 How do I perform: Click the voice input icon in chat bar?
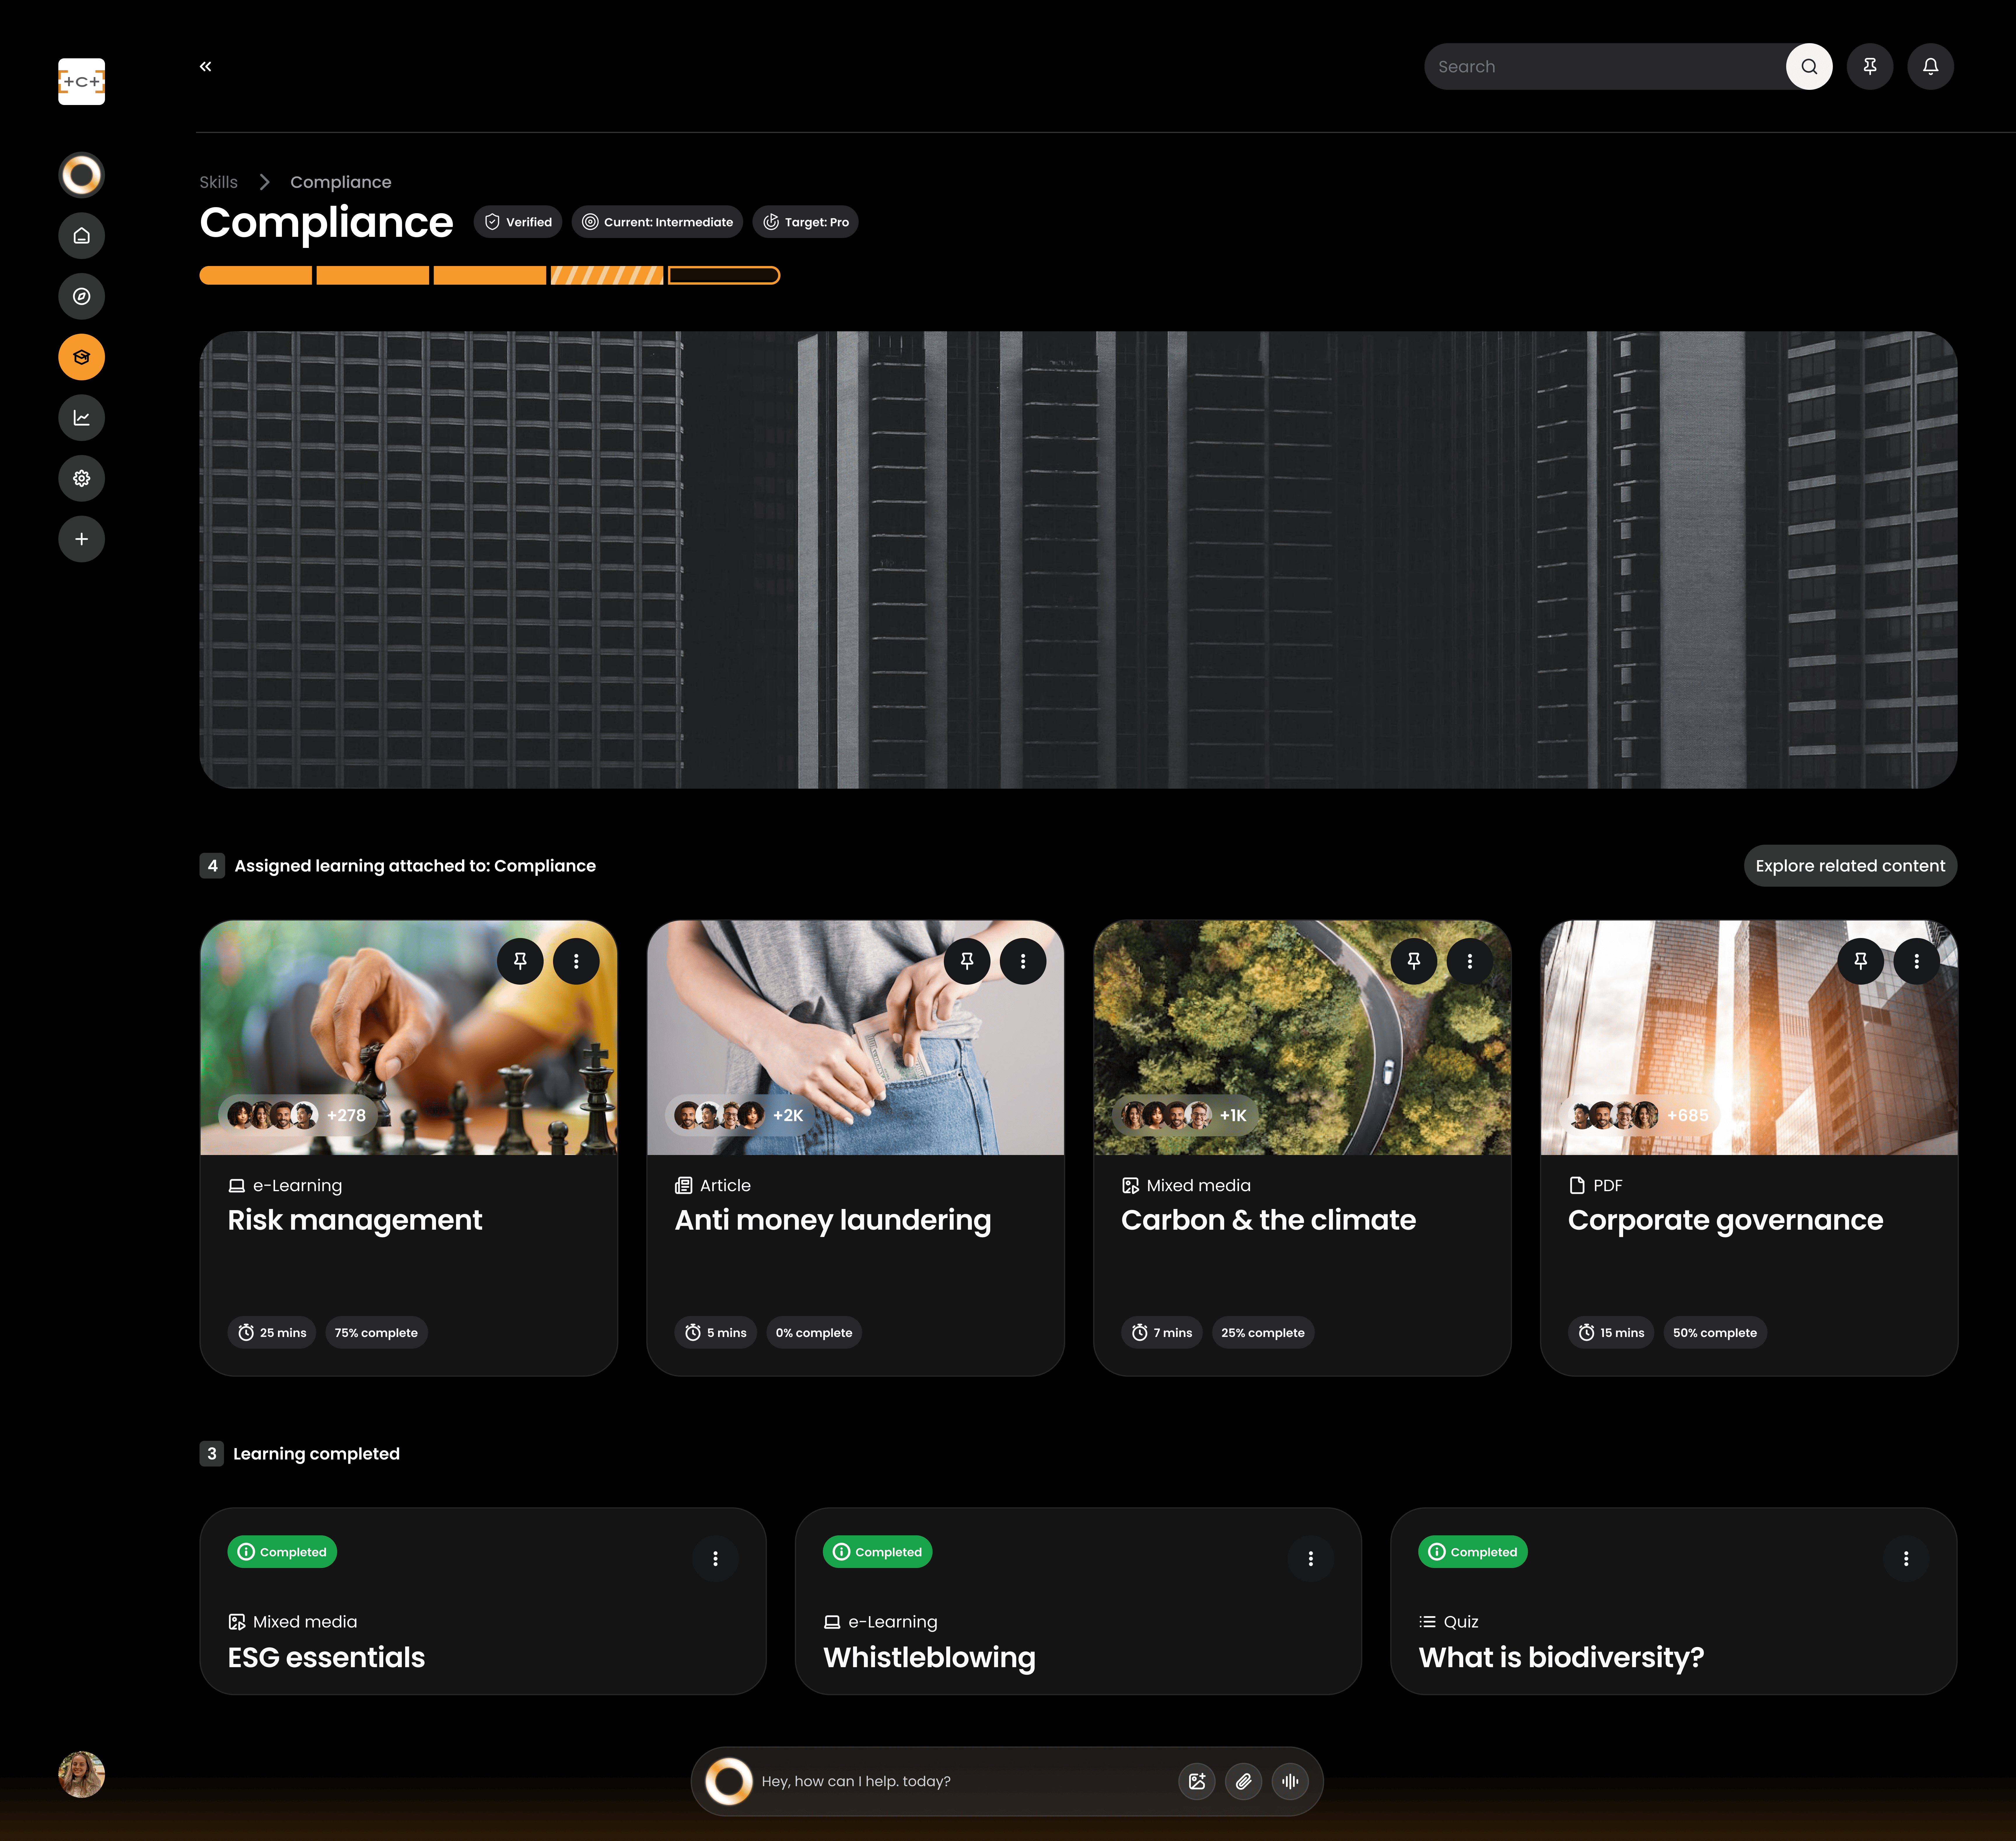pyautogui.click(x=1290, y=1781)
